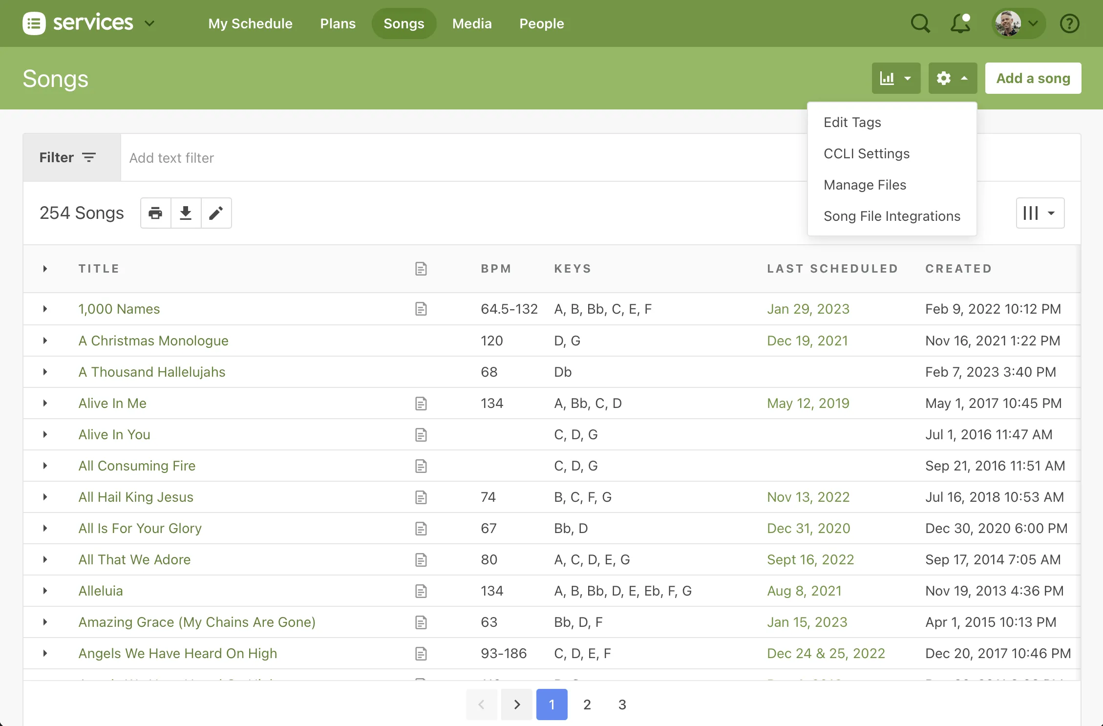Select Manage Files from the settings menu
Viewport: 1103px width, 726px height.
click(865, 185)
